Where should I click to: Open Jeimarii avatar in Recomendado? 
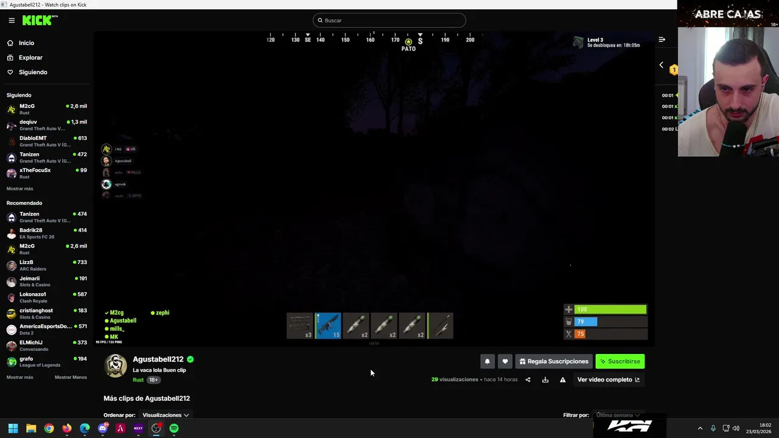[x=11, y=282]
